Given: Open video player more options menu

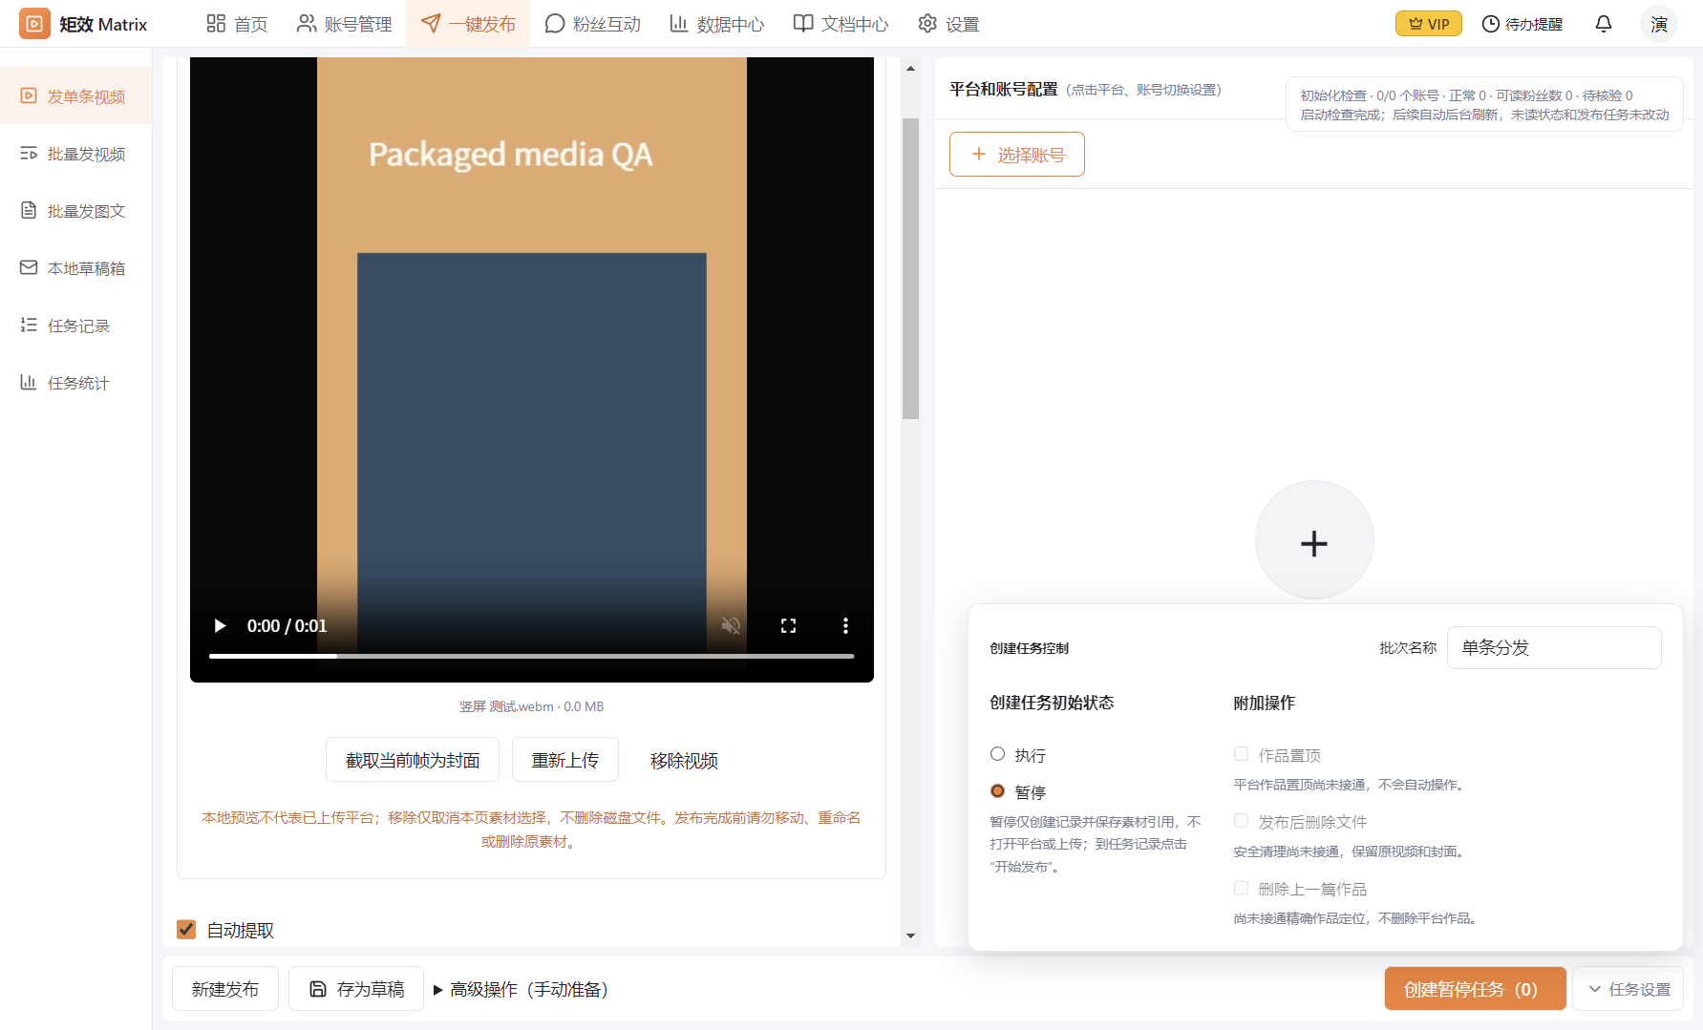Looking at the screenshot, I should click(845, 625).
